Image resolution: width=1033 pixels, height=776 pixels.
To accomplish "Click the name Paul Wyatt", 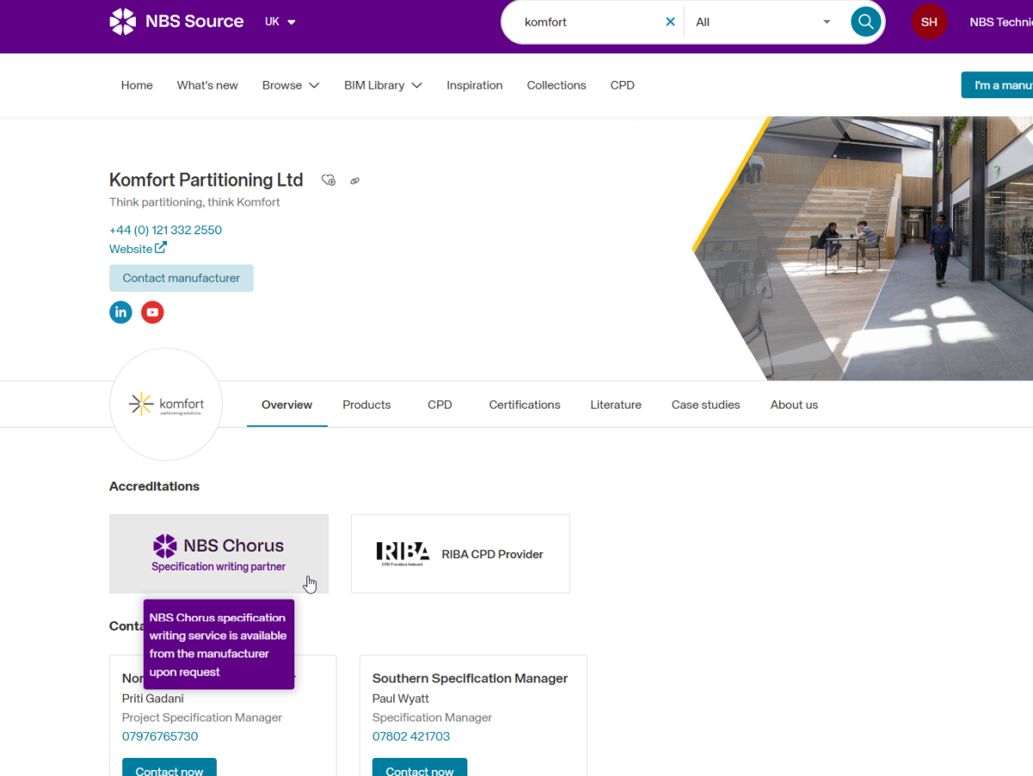I will coord(400,699).
